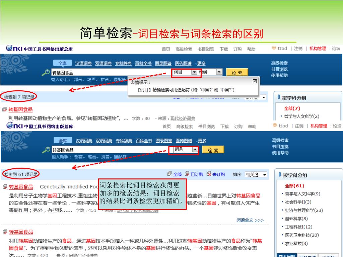This screenshot has height=257, width=343.
Task: Select 全部(61) subject group
Action: tap(294, 186)
